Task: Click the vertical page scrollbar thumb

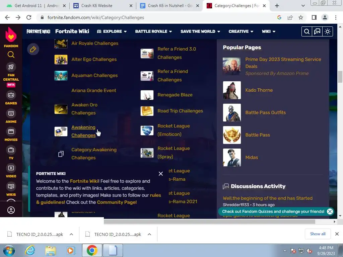Action: click(x=340, y=77)
